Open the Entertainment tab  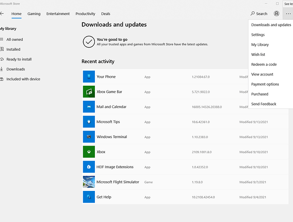click(x=58, y=14)
